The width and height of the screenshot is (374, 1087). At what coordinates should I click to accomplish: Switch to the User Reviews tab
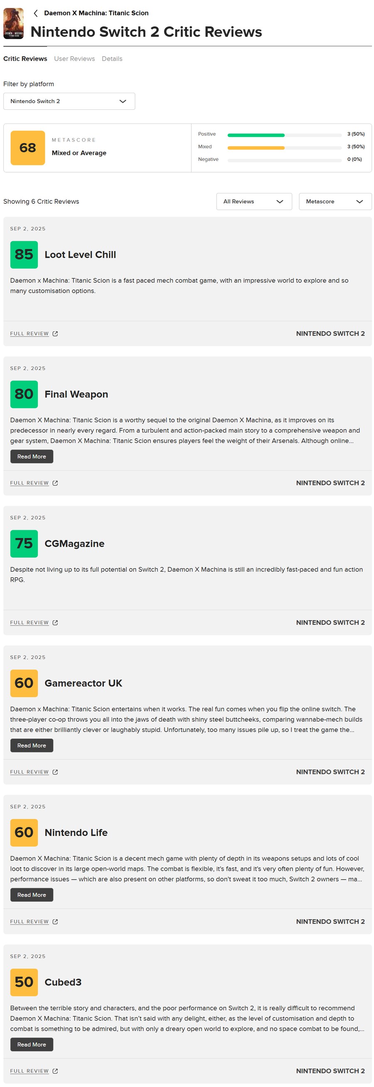point(74,59)
